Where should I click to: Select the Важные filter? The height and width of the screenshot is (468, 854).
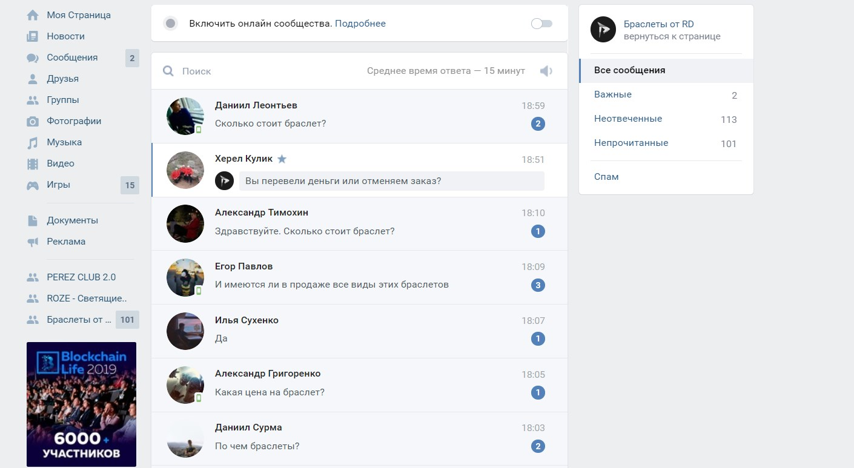pyautogui.click(x=666, y=94)
